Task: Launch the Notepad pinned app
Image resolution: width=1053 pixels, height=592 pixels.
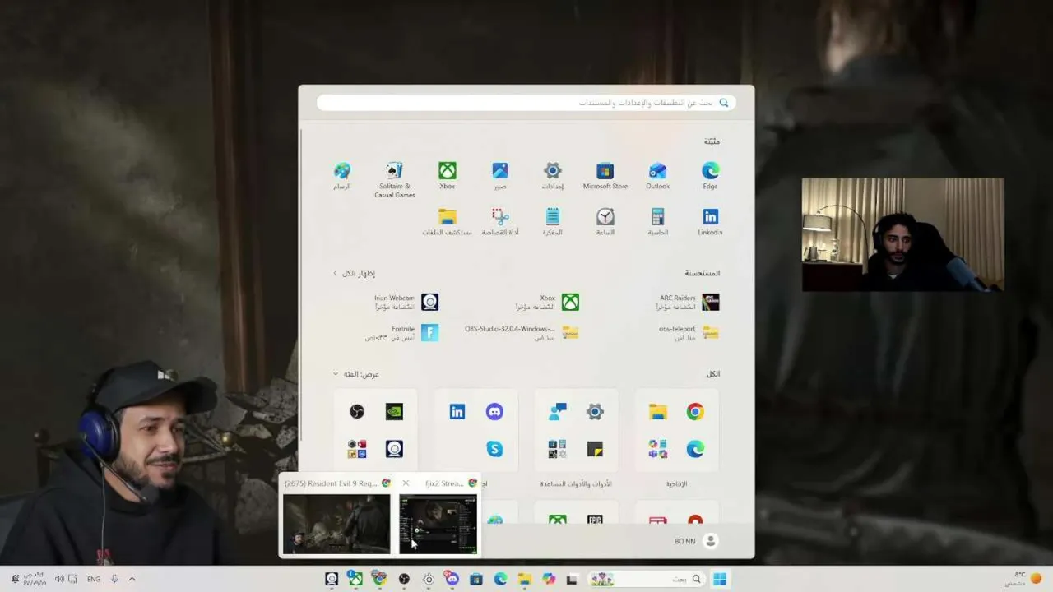Action: (x=552, y=221)
